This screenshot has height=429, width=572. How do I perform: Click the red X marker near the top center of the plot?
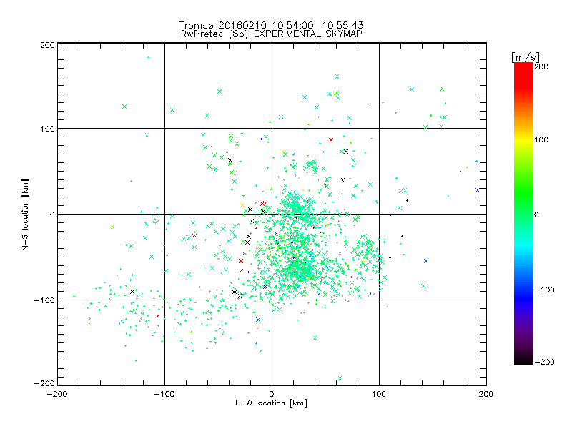331,140
